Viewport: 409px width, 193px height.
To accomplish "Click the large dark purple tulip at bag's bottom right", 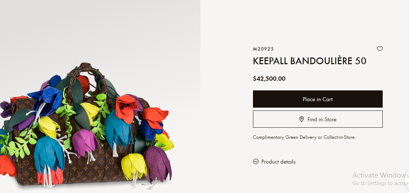I will pyautogui.click(x=157, y=164).
